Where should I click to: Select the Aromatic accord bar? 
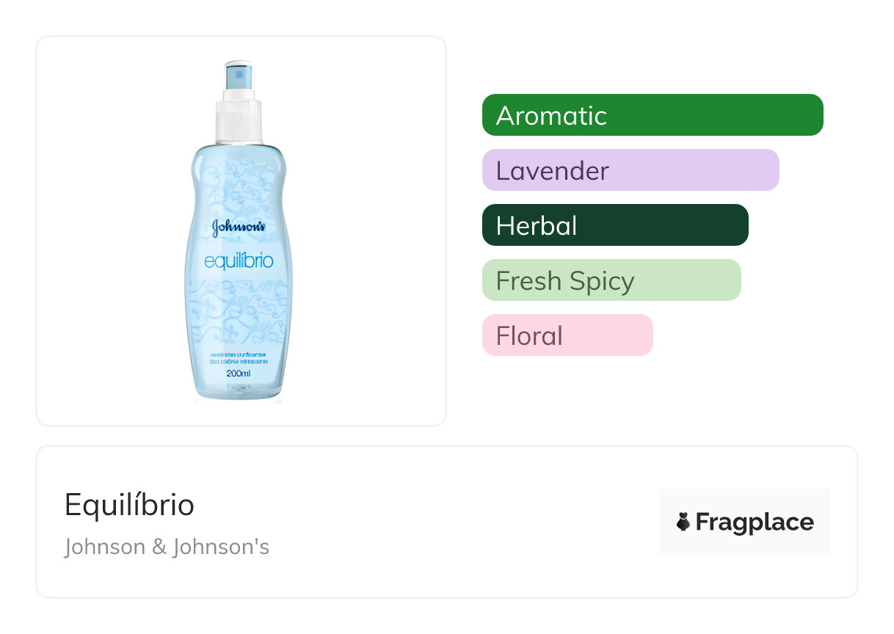click(x=652, y=115)
